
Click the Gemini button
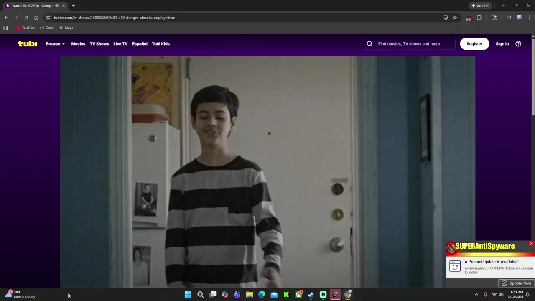pyautogui.click(x=480, y=6)
